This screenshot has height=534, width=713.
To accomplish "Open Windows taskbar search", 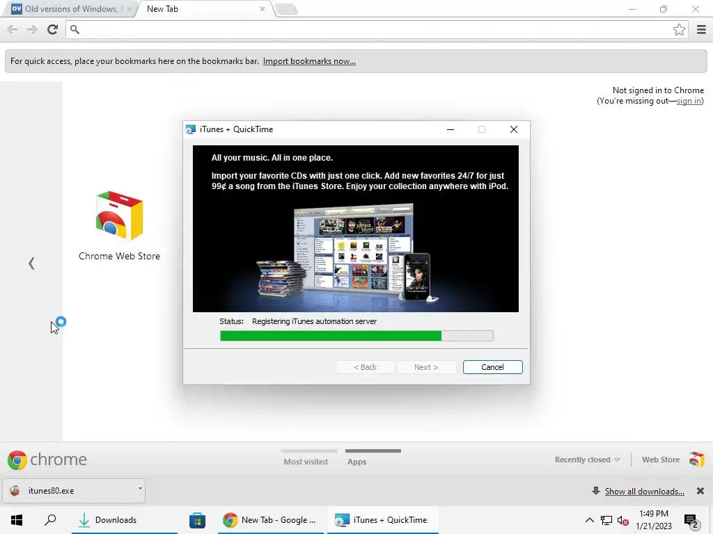I will [50, 520].
